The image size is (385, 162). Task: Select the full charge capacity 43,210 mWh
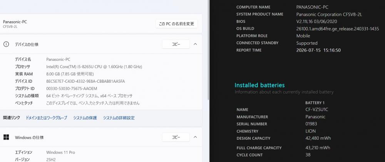tap(318, 148)
